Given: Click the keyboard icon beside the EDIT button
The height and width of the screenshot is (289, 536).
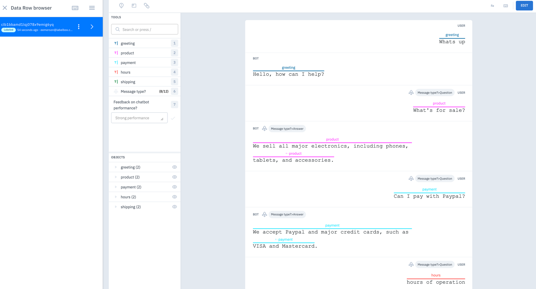Looking at the screenshot, I should coord(506,6).
